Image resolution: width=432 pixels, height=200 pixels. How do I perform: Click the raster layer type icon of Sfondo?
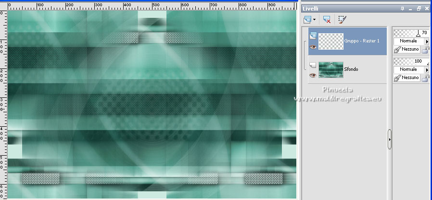313,65
